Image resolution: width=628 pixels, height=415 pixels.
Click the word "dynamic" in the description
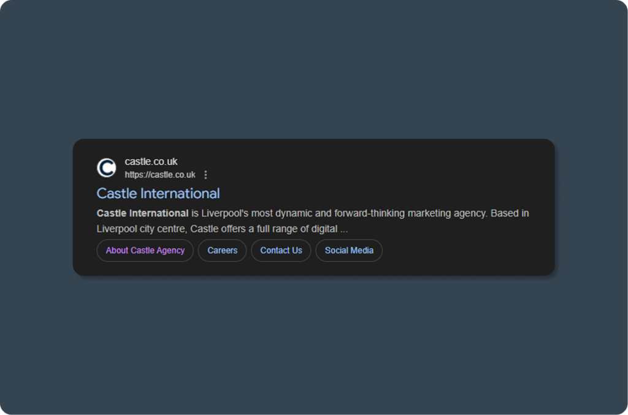[294, 213]
